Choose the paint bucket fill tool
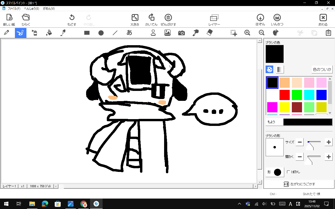Image resolution: width=335 pixels, height=209 pixels. 49,33
